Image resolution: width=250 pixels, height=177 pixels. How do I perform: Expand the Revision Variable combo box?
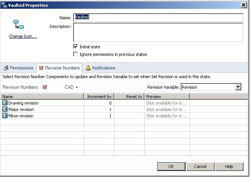coord(238,87)
